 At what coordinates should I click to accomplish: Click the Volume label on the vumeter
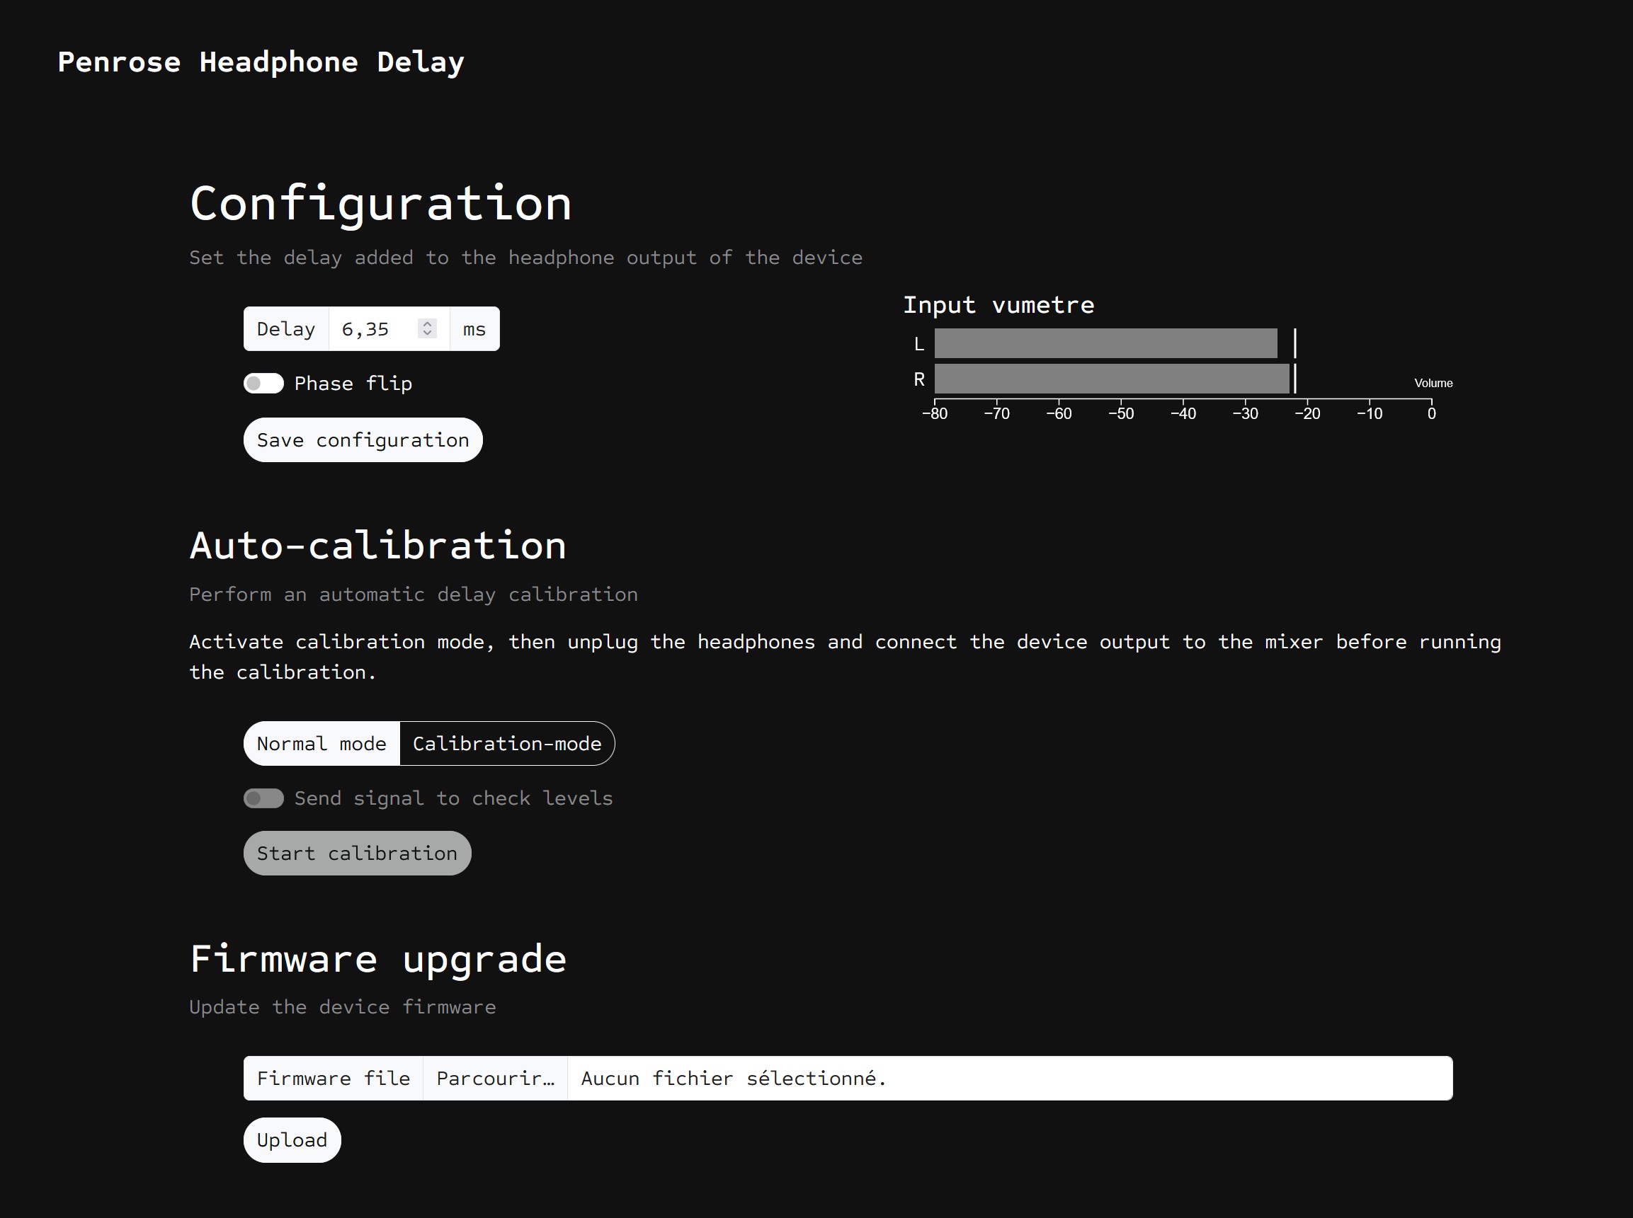click(x=1433, y=383)
